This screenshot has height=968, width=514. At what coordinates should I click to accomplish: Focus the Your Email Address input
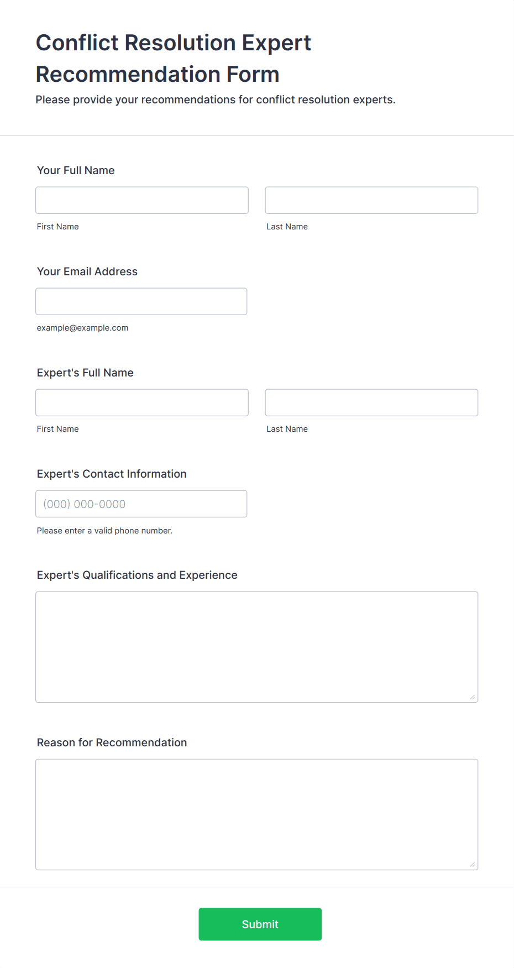[x=141, y=301]
